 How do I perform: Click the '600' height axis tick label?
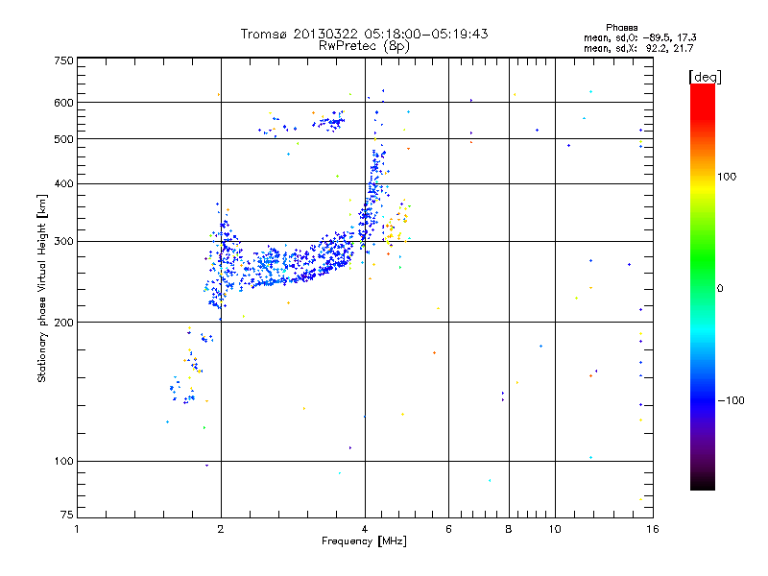click(63, 103)
